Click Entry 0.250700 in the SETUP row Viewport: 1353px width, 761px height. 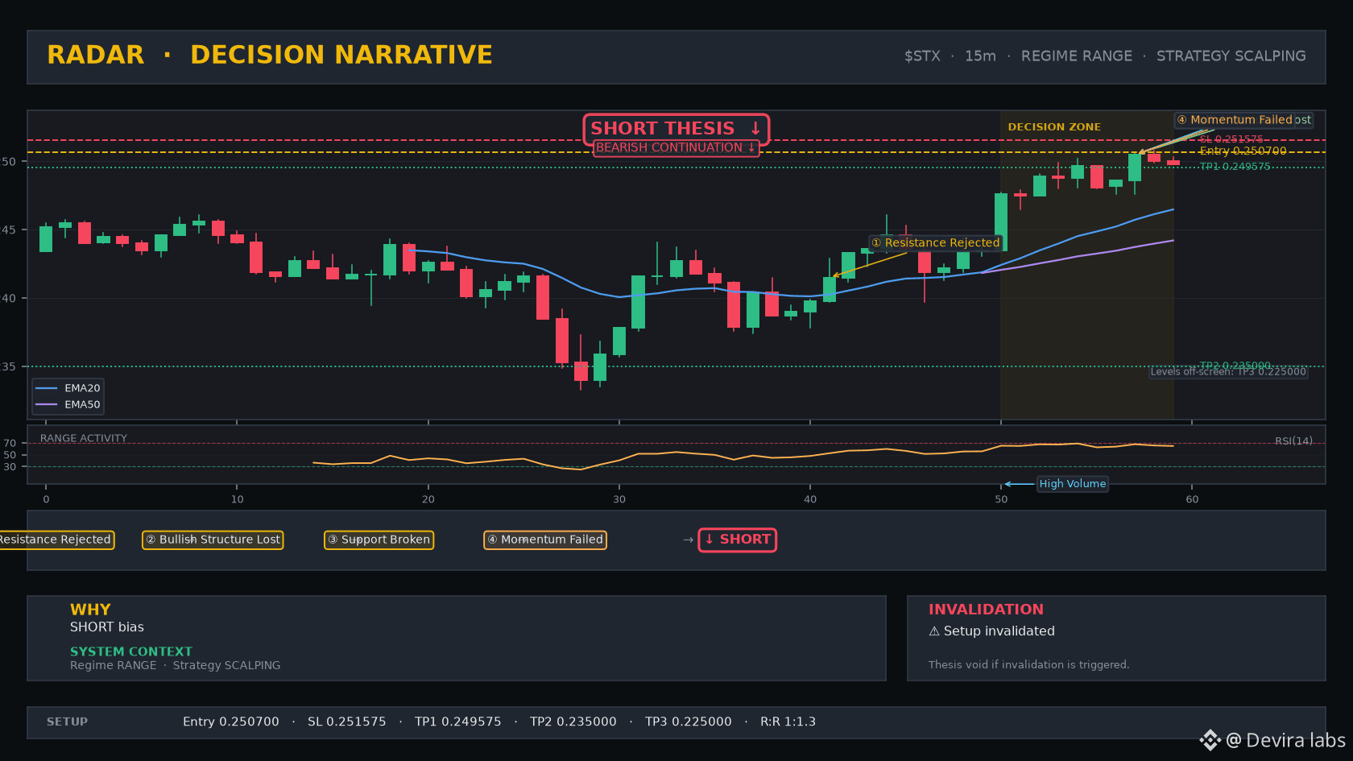231,722
